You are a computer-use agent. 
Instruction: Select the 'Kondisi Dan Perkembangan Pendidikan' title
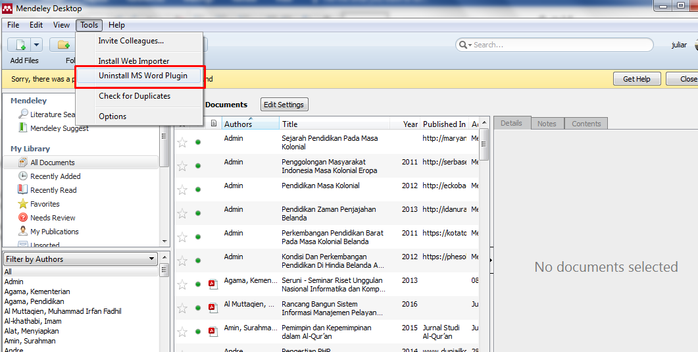pos(333,261)
